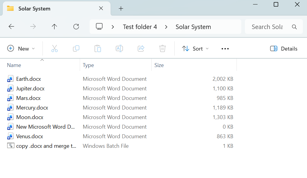The height and width of the screenshot is (178, 307).
Task: Click the Share icon
Action: pyautogui.click(x=141, y=48)
